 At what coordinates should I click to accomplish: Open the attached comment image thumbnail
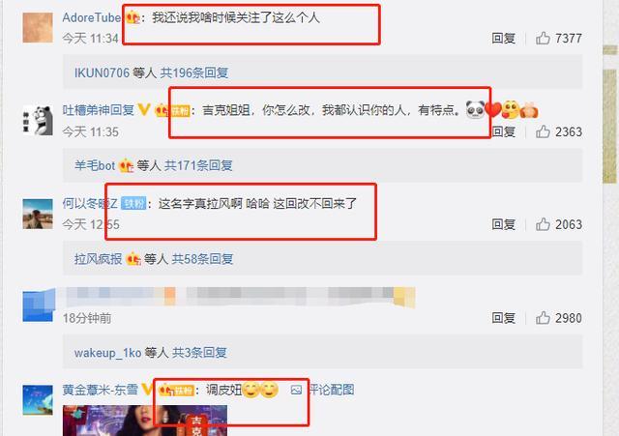pyautogui.click(x=145, y=421)
